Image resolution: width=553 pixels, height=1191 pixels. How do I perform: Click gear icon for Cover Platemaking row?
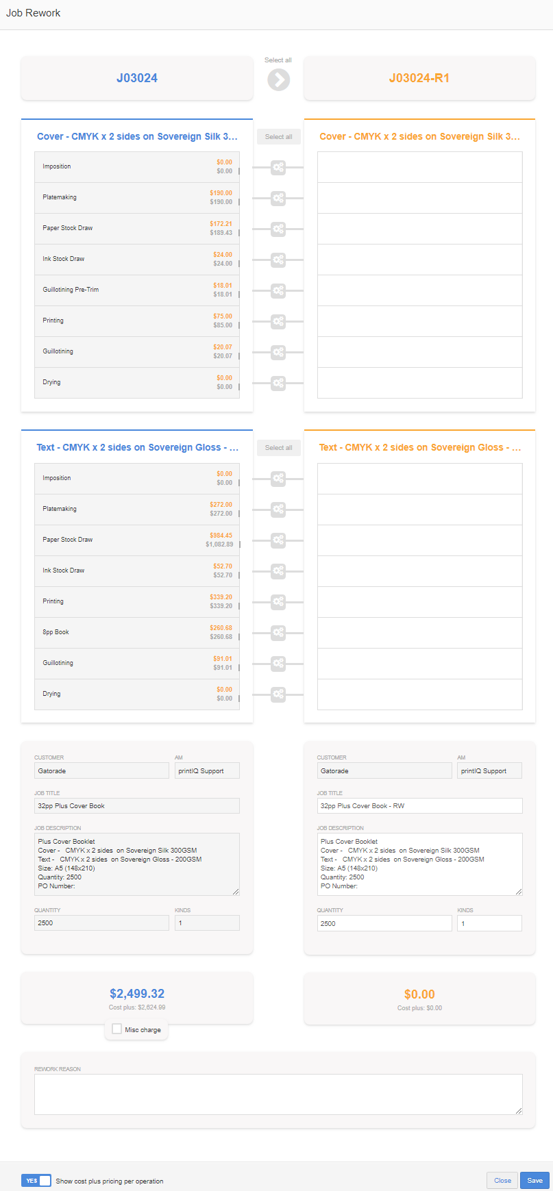278,198
